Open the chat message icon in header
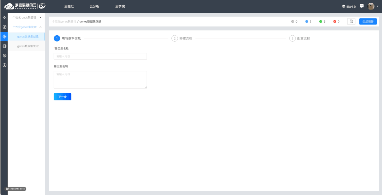Viewport: 382px width, 195px height. pyautogui.click(x=362, y=6)
